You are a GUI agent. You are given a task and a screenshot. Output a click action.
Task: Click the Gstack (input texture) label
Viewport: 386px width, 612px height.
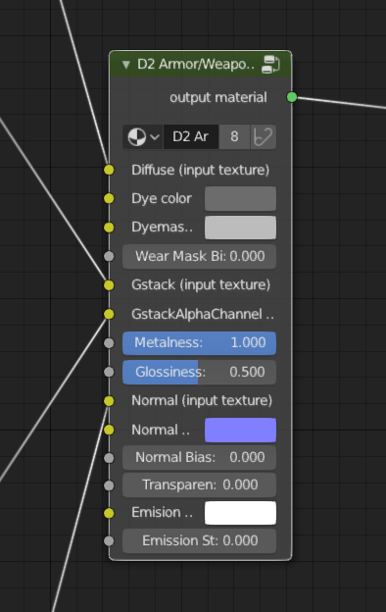click(201, 285)
